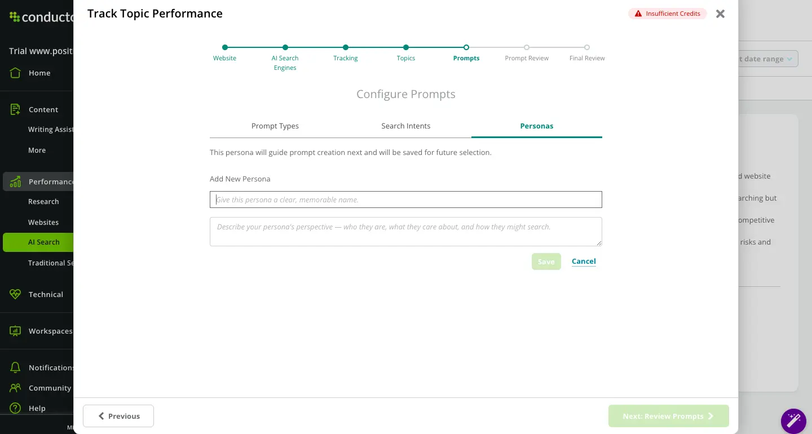
Task: Switch to the Prompt Types tab
Action: pos(275,126)
